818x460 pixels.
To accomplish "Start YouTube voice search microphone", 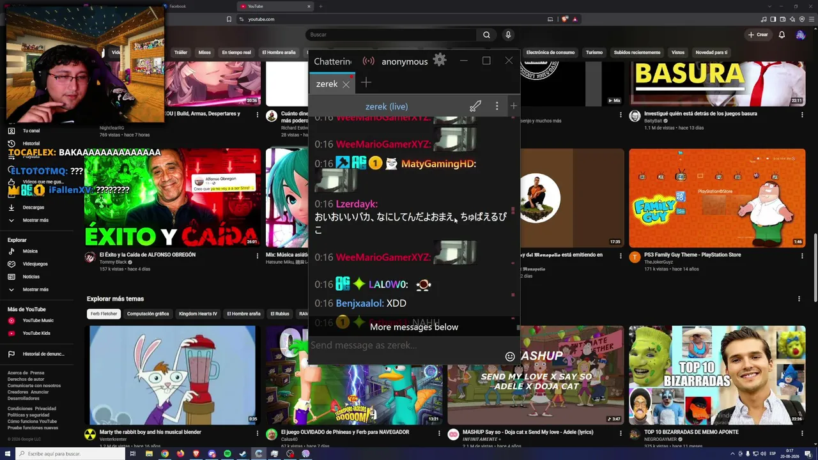I will 508,34.
